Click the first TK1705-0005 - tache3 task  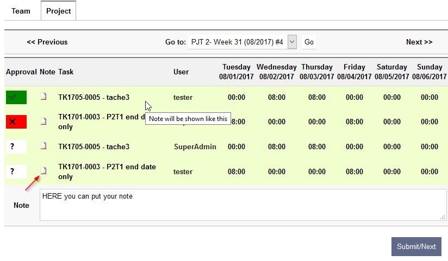[x=94, y=98]
